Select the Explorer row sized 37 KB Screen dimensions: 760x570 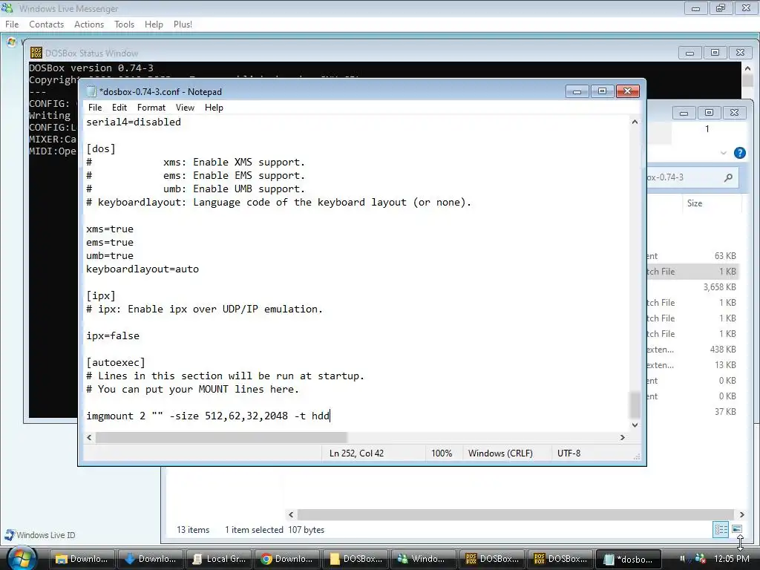click(692, 411)
